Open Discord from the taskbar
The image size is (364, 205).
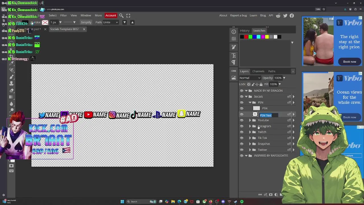(x=223, y=202)
